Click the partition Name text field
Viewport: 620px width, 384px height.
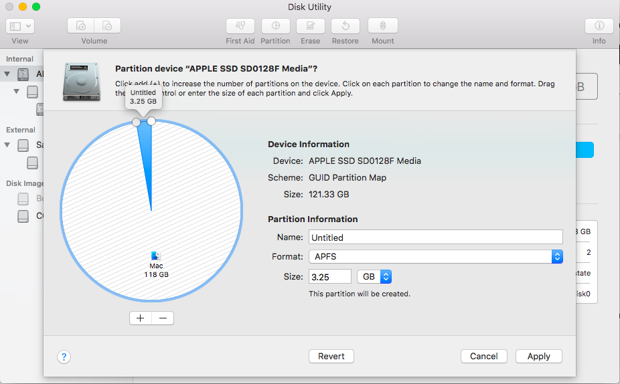[436, 237]
